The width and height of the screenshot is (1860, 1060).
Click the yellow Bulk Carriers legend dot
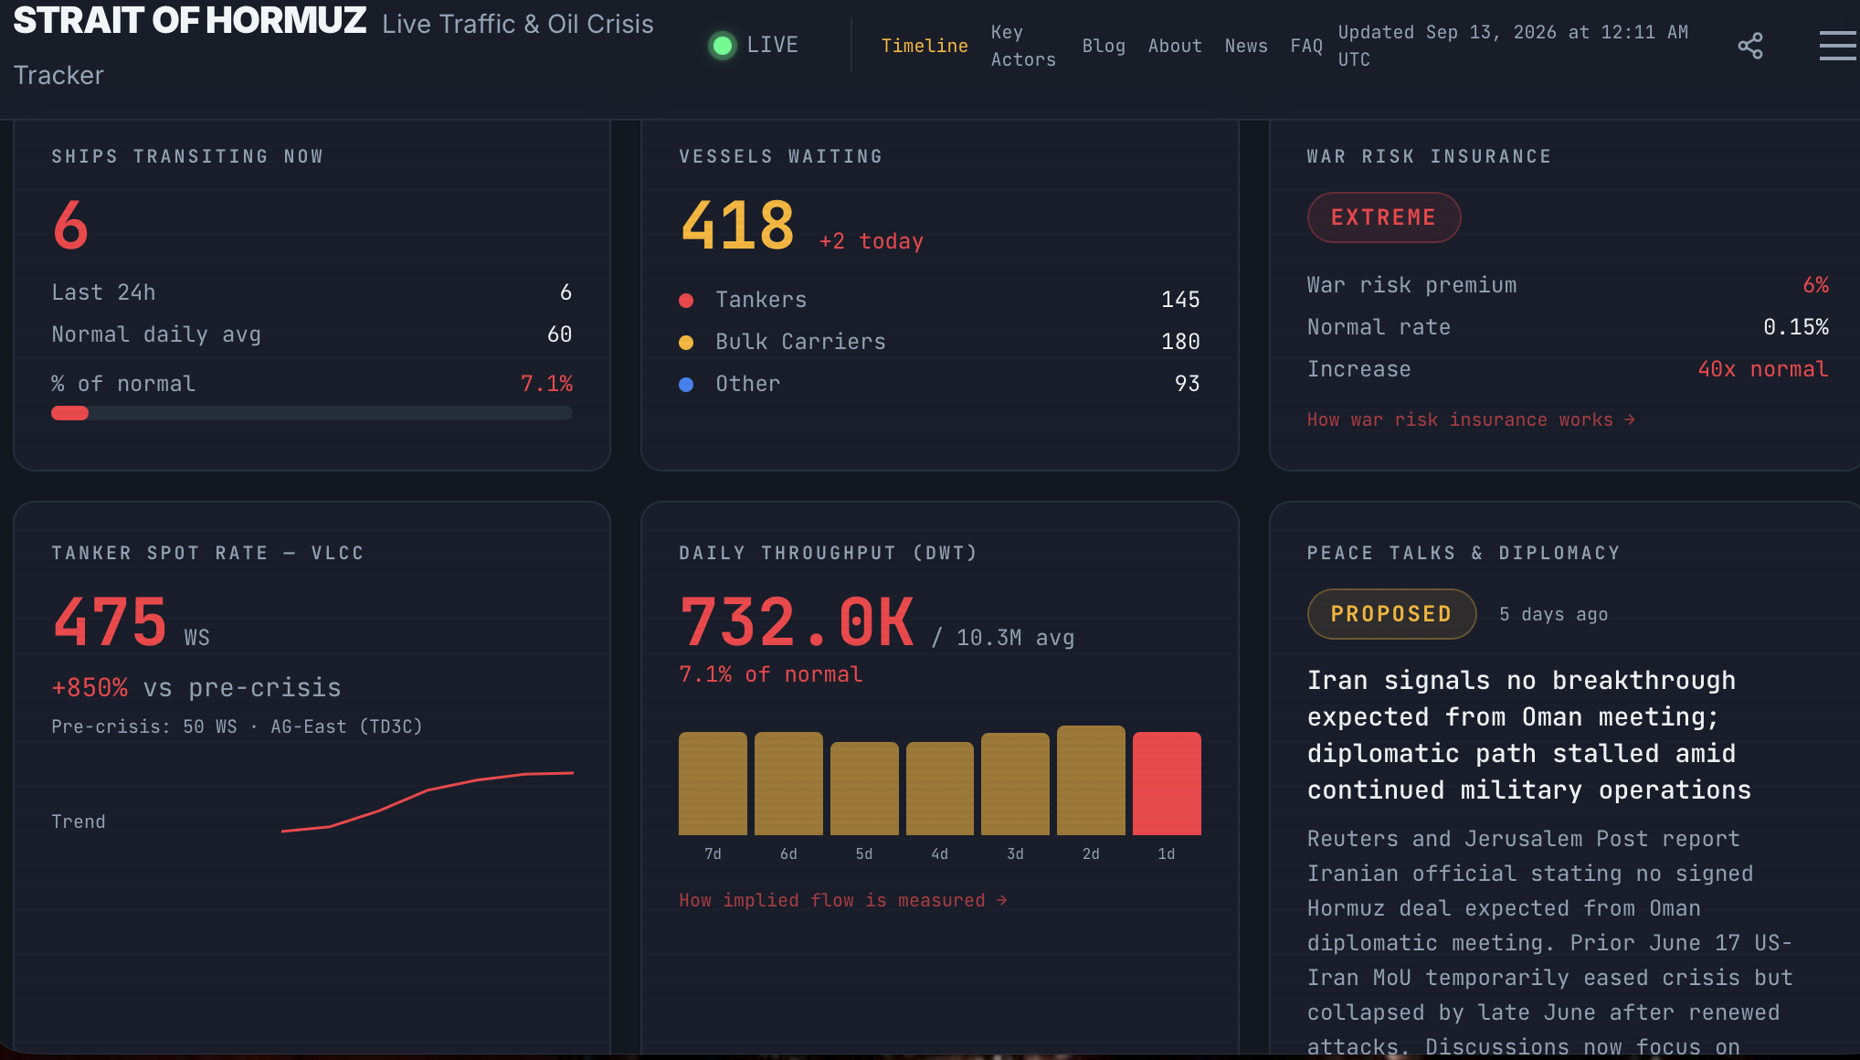(x=686, y=343)
